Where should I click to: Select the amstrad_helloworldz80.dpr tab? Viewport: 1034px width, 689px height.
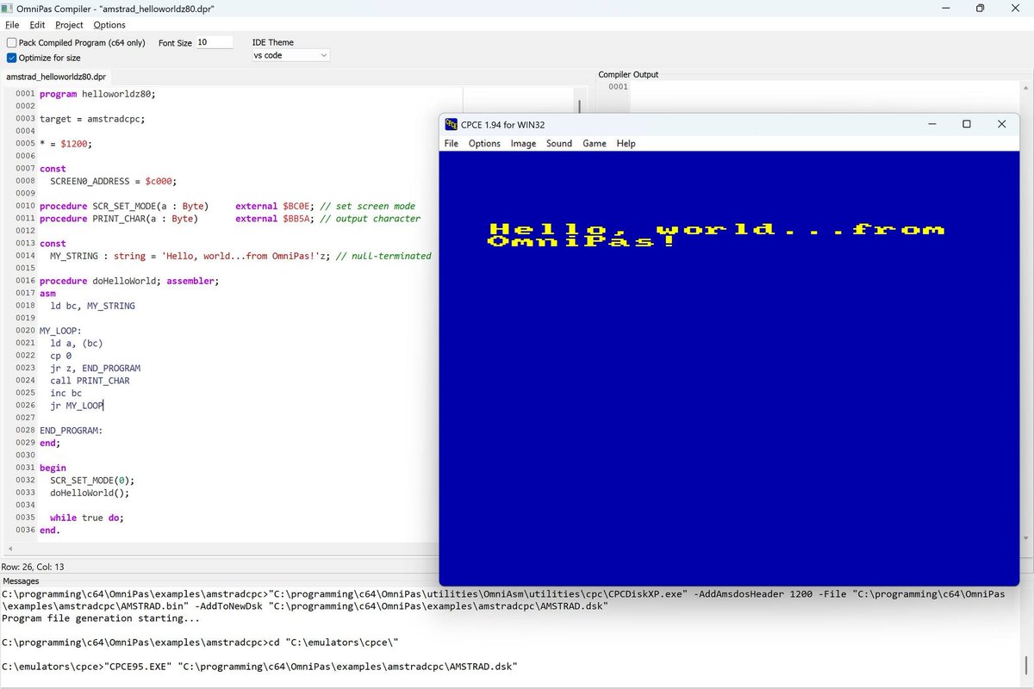click(x=56, y=76)
